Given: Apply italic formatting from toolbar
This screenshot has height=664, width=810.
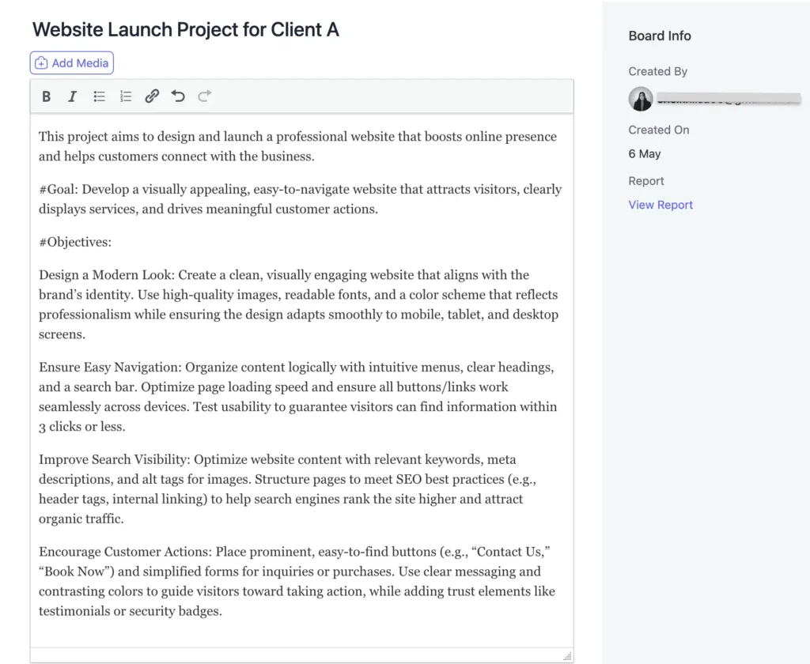Looking at the screenshot, I should 72,96.
